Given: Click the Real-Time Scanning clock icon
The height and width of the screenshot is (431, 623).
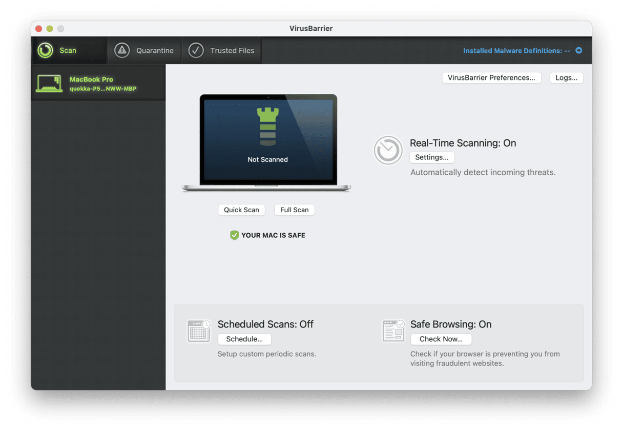Looking at the screenshot, I should (388, 150).
